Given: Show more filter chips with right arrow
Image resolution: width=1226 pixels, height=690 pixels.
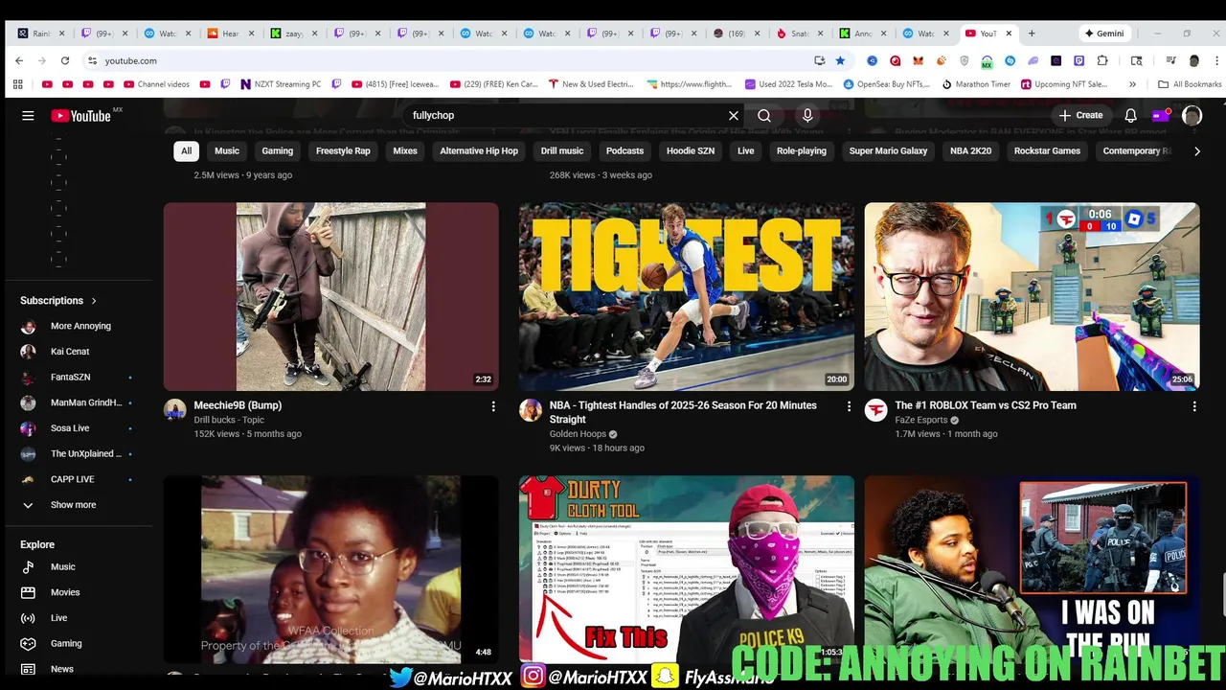Looking at the screenshot, I should 1196,151.
